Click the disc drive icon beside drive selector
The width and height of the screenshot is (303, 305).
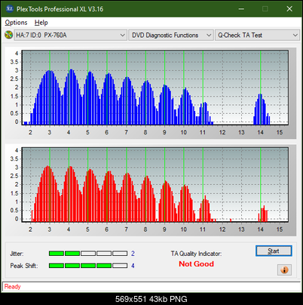(x=9, y=35)
